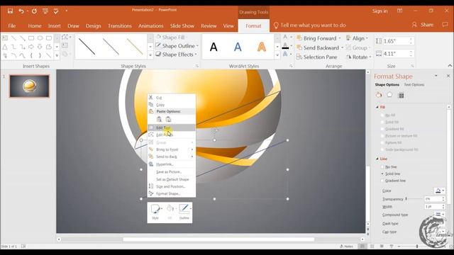This screenshot has width=454, height=255.
Task: Choose Format Shape from context menu
Action: pyautogui.click(x=172, y=193)
